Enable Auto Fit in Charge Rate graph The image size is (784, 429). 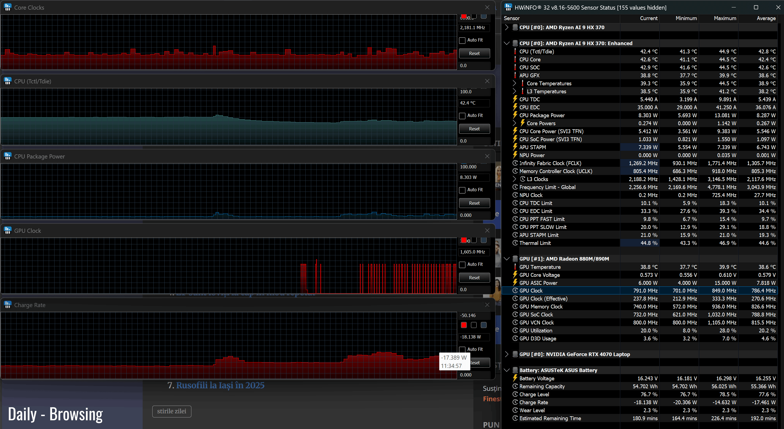coord(462,349)
